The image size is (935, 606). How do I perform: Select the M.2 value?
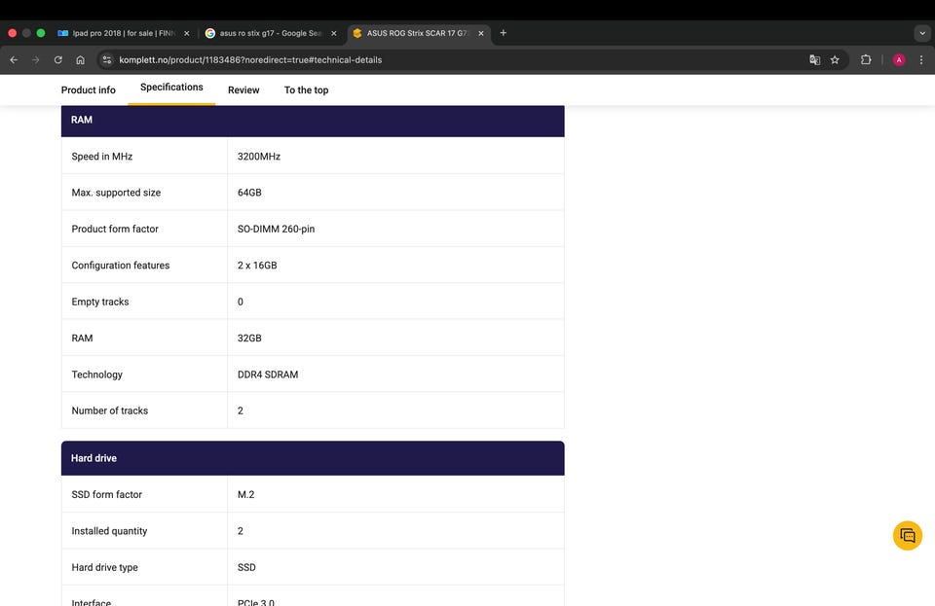(245, 494)
